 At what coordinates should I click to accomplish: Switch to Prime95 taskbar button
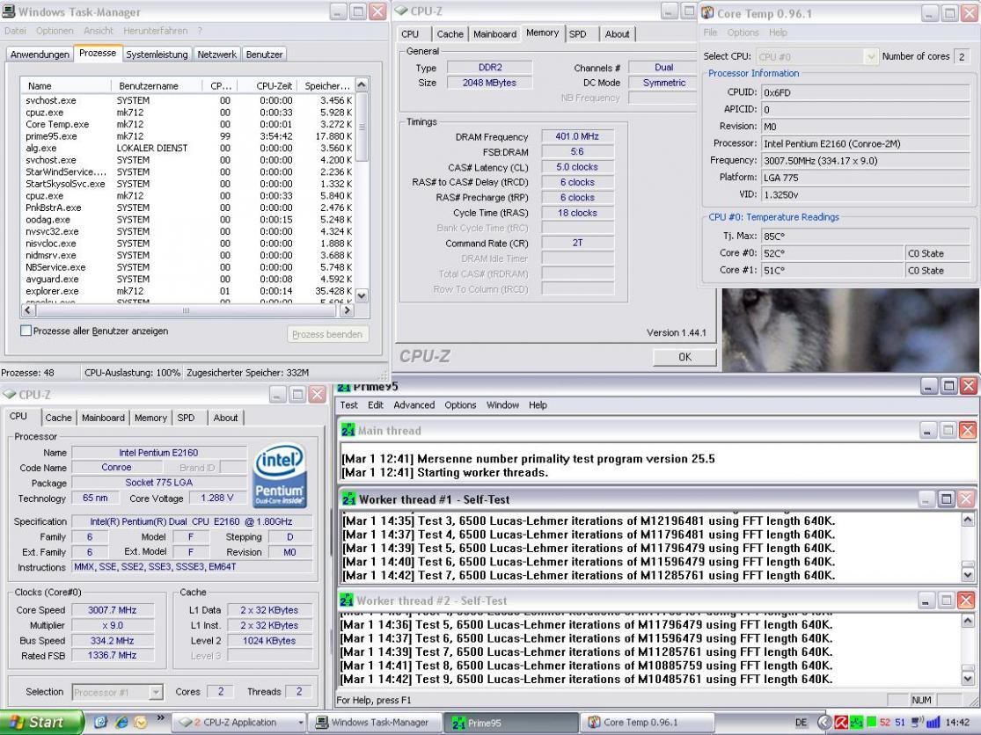[510, 723]
